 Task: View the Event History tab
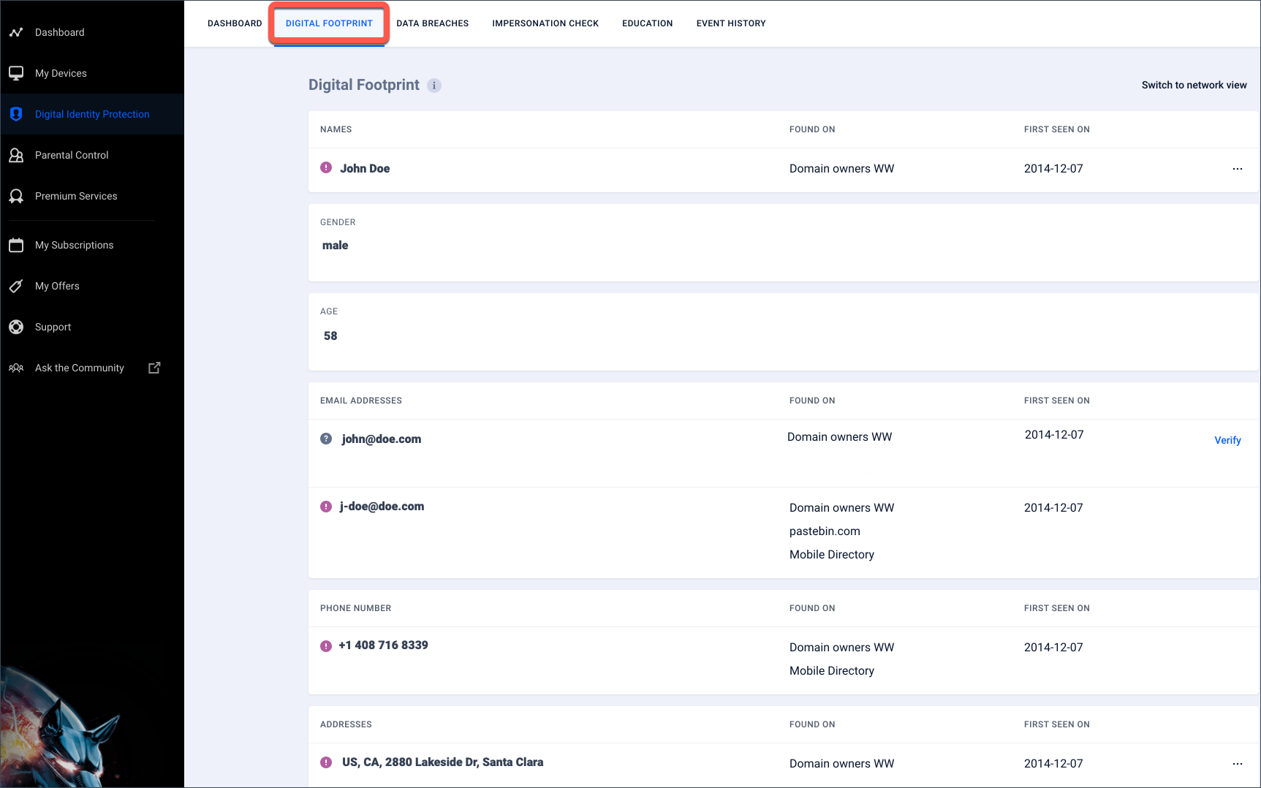click(x=731, y=23)
